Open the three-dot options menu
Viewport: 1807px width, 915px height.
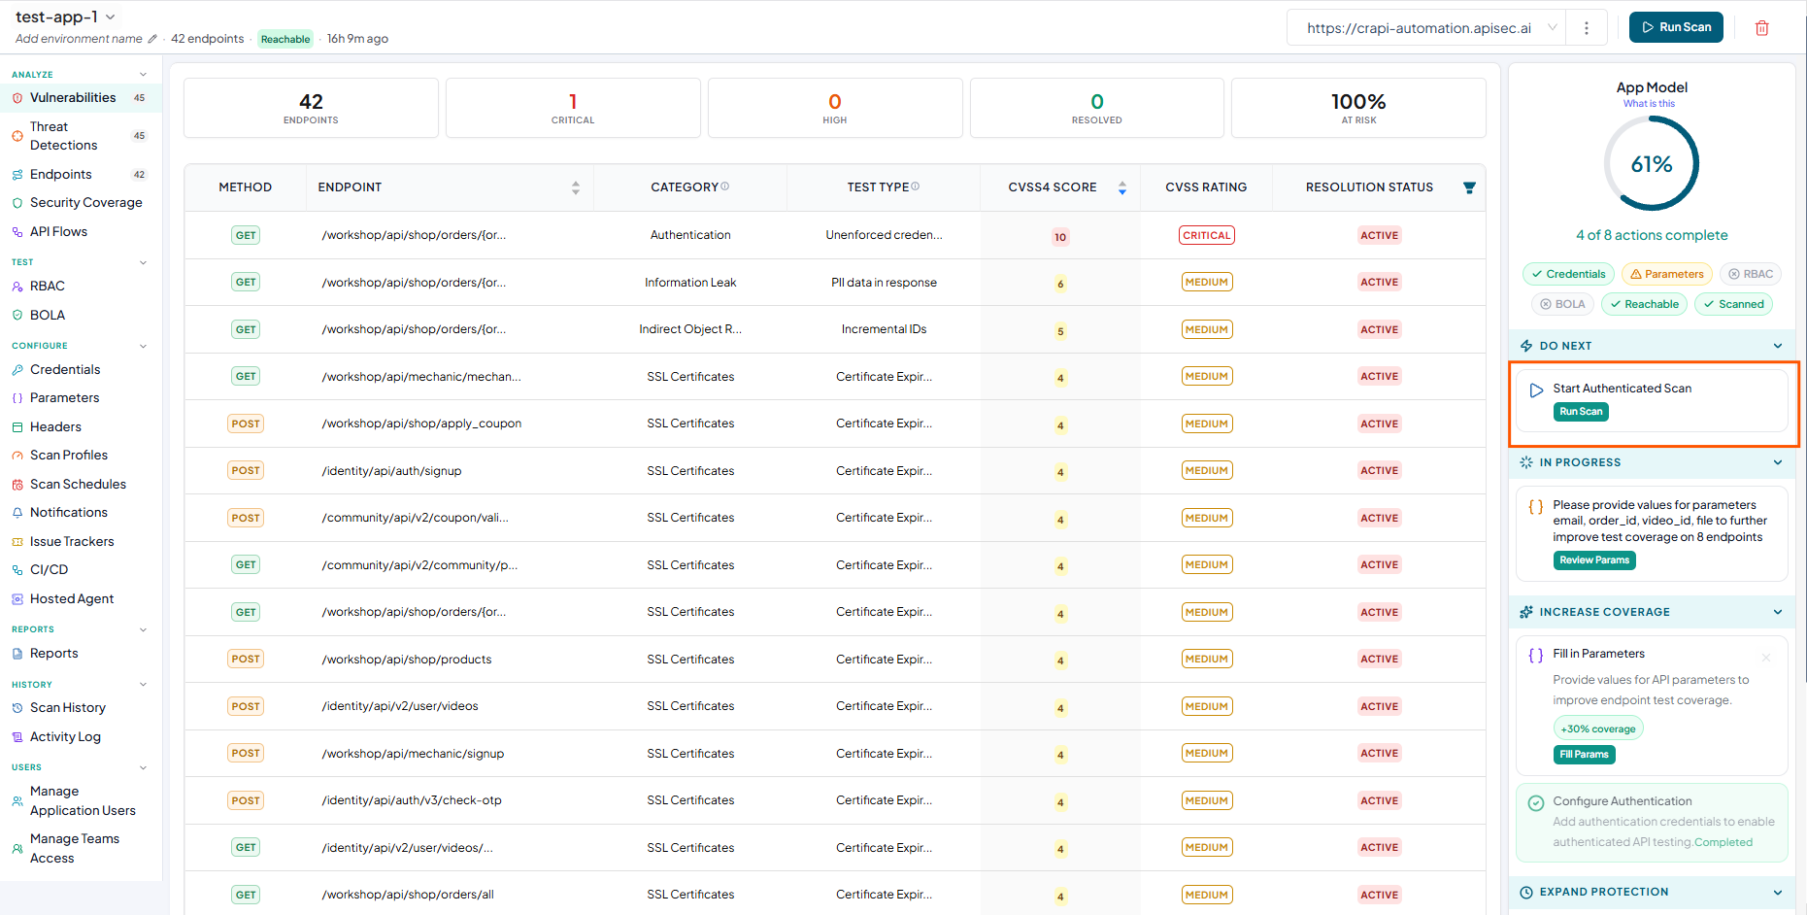point(1587,28)
